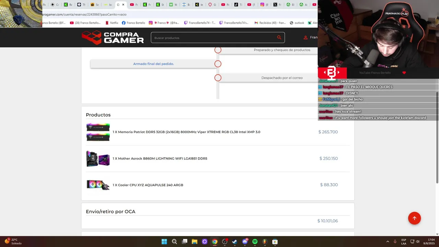Click the red scroll-to-top arrow button
Image resolution: width=439 pixels, height=247 pixels.
point(414,218)
